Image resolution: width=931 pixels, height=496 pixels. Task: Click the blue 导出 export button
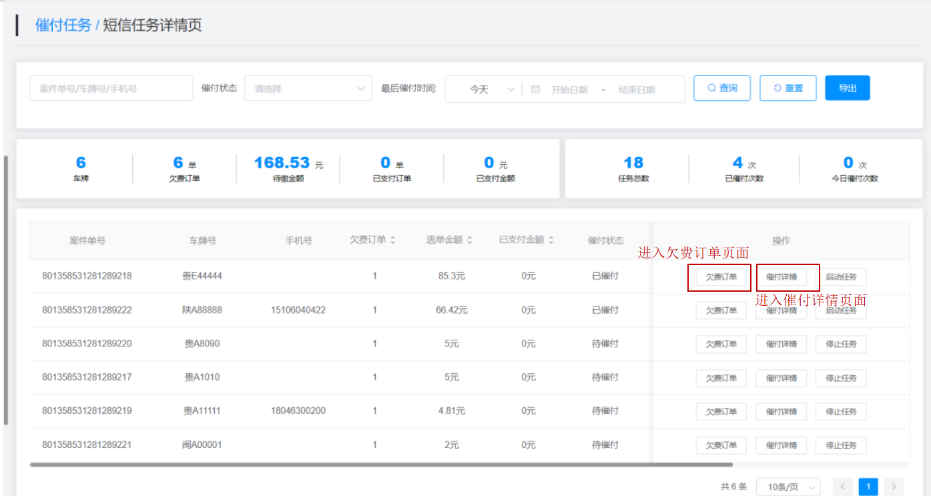tap(847, 88)
